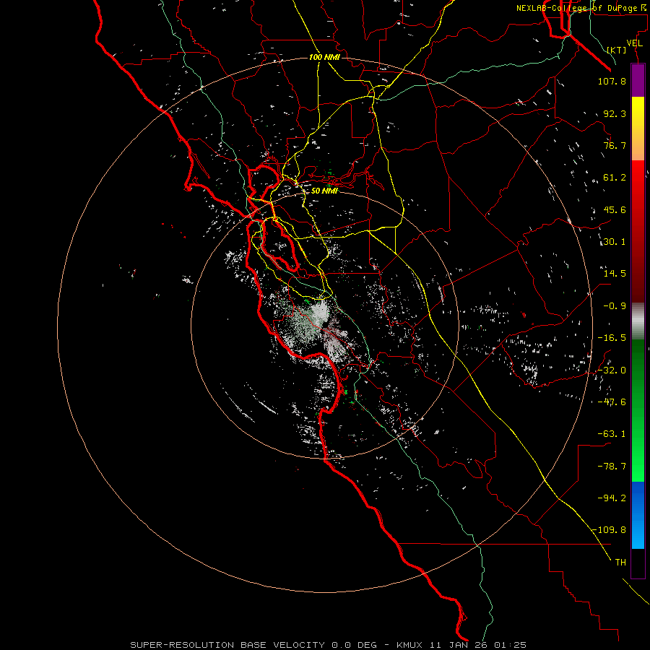This screenshot has width=650, height=650.
Task: Select the 61.2 legend value
Action: 615,178
